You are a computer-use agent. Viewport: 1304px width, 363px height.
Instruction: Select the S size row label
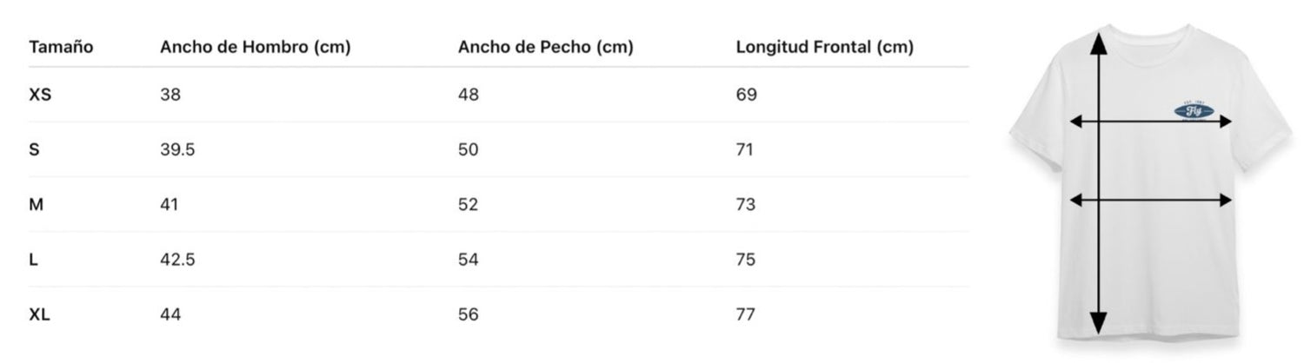tap(35, 149)
